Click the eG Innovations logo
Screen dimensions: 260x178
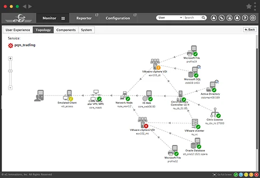pyautogui.click(x=19, y=18)
